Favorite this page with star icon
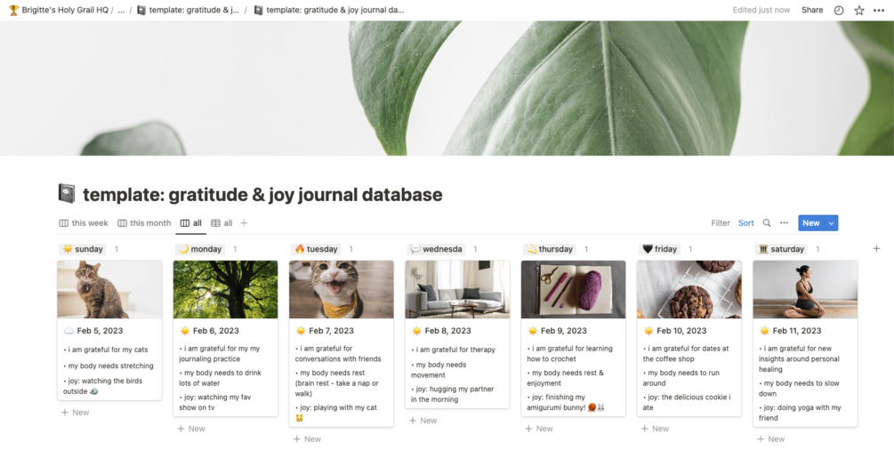 [x=858, y=11]
